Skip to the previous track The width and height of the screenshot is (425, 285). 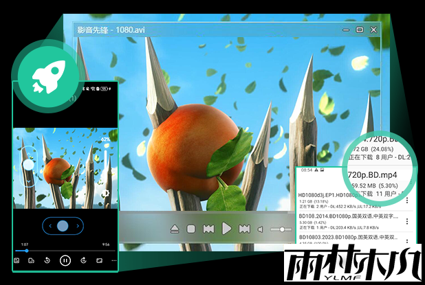click(208, 229)
